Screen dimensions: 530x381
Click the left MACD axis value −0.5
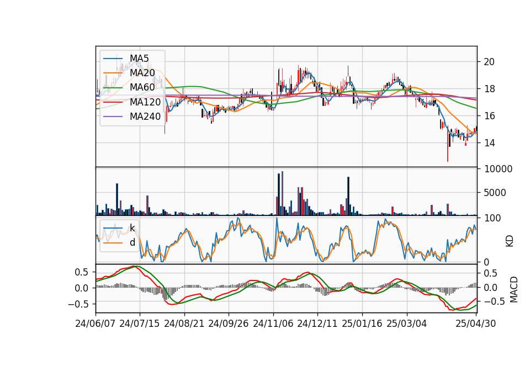(x=78, y=304)
